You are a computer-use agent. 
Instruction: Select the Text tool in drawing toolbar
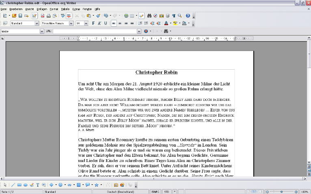click(38, 185)
